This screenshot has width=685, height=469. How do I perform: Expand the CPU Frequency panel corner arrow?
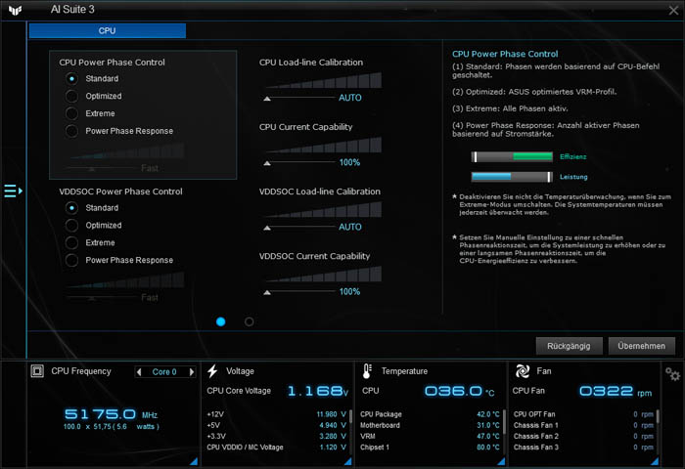click(194, 461)
